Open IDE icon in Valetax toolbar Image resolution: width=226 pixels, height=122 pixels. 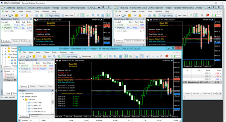[x=135, y=15]
